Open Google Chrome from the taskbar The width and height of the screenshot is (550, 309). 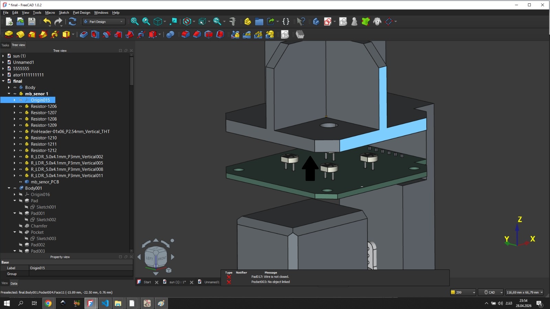pos(48,303)
